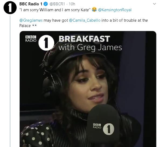Screen dimensions: 160x147
Task: Click the eyes emoji after Palace
Action: pos(34,25)
